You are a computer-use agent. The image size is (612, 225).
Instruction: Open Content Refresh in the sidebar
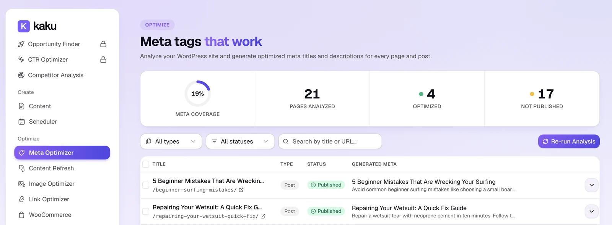(62, 168)
